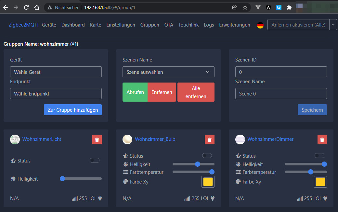This screenshot has height=212, width=338.
Task: Click the Szenen Name input field
Action: 281,94
